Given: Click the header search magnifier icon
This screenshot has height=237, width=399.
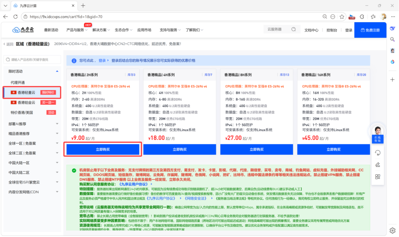Looking at the screenshot, I should pos(294,29).
